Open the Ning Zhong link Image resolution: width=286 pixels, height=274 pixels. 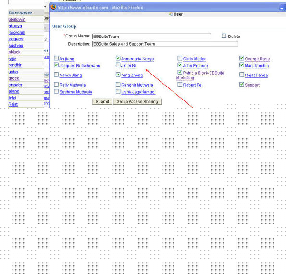point(132,75)
